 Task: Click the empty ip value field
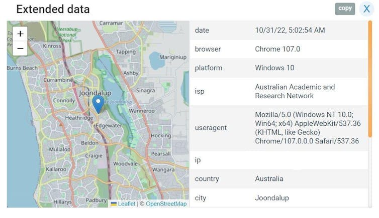[x=307, y=160]
